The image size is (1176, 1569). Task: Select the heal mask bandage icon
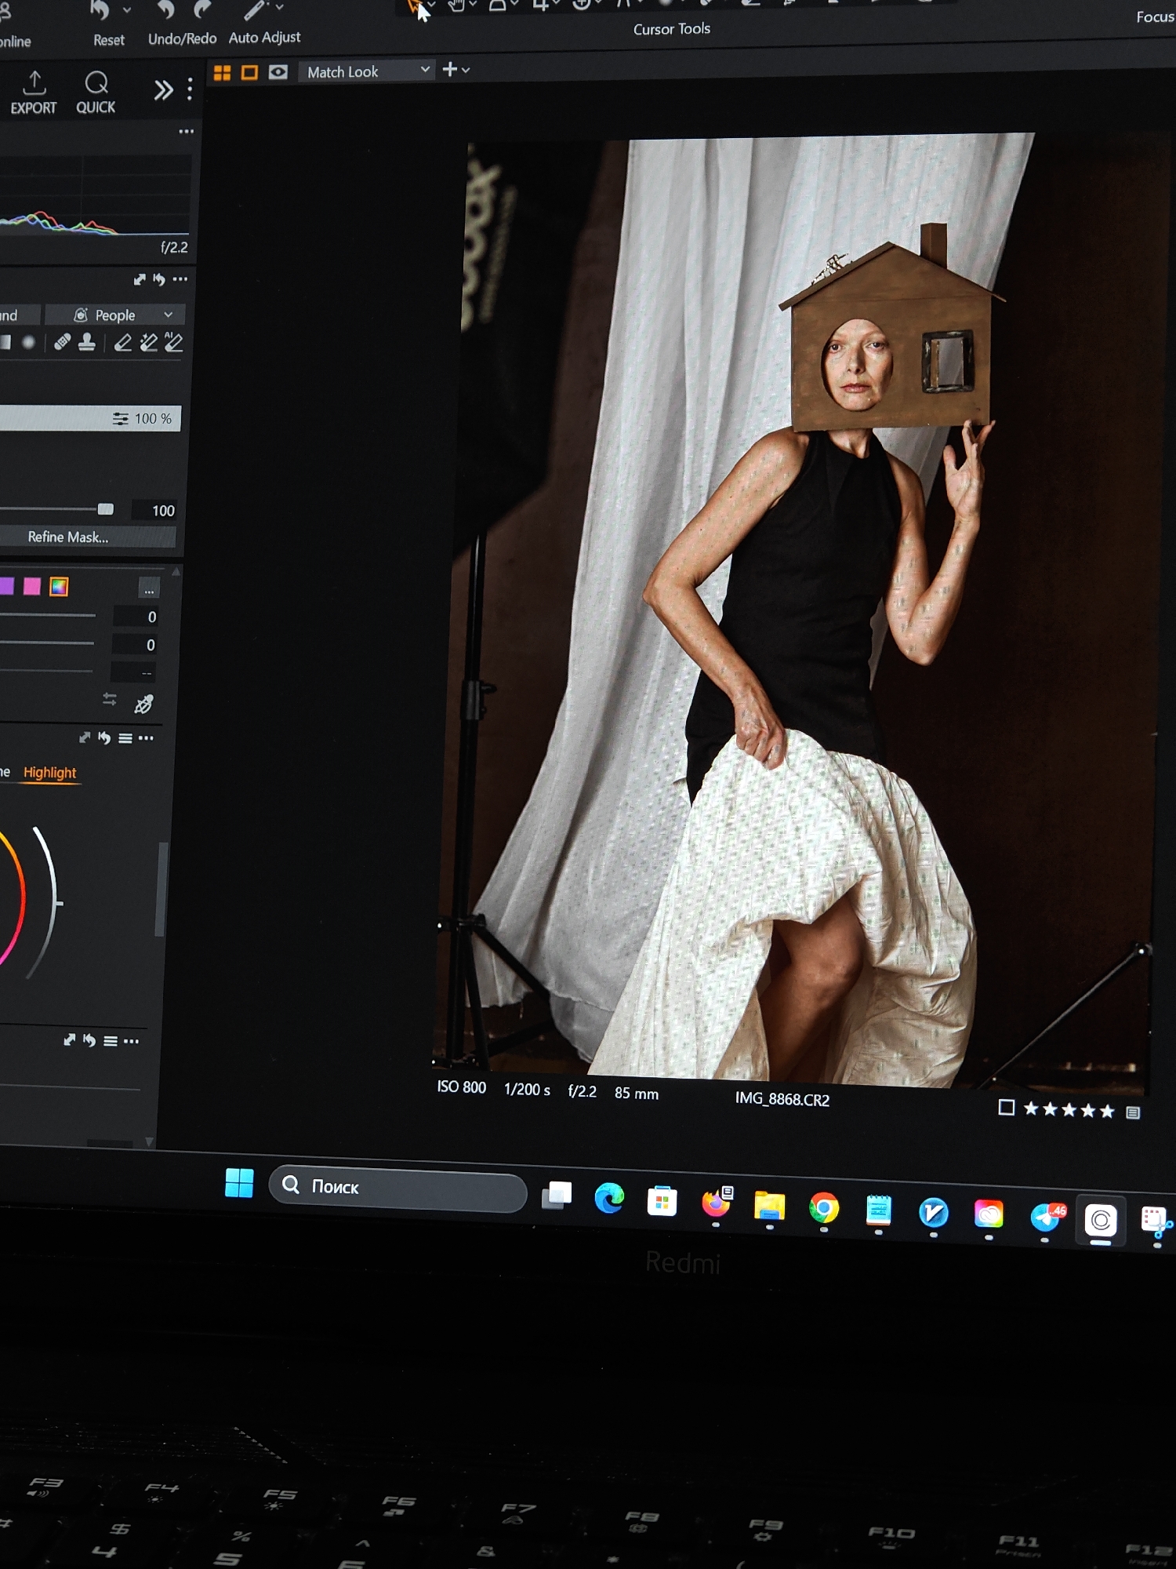point(63,342)
